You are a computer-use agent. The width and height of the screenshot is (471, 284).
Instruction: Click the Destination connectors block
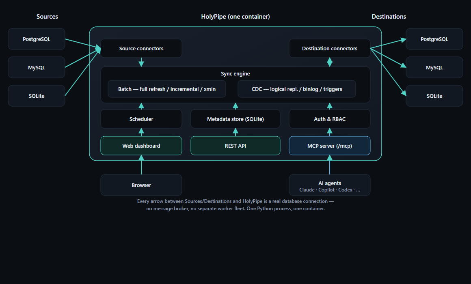330,48
